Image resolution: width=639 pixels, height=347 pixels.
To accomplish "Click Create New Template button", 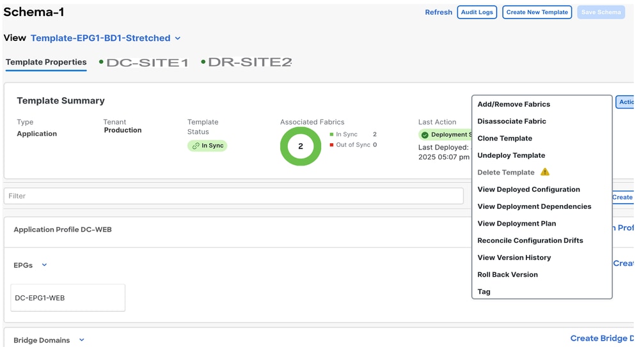I will 537,12.
